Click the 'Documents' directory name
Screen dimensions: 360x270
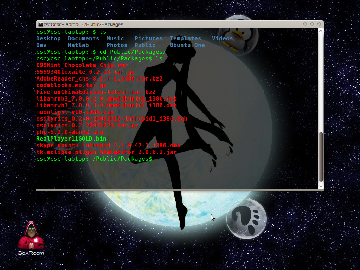pos(84,39)
